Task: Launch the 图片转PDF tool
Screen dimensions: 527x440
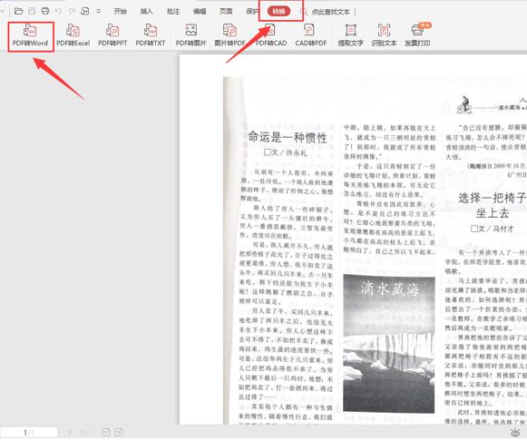Action: (x=229, y=36)
